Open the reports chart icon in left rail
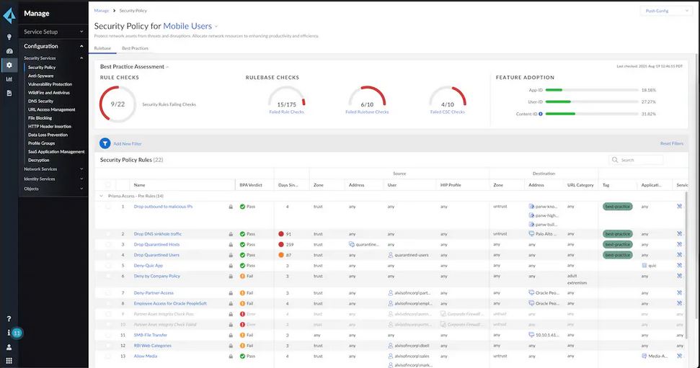The height and width of the screenshot is (368, 700). [9, 79]
